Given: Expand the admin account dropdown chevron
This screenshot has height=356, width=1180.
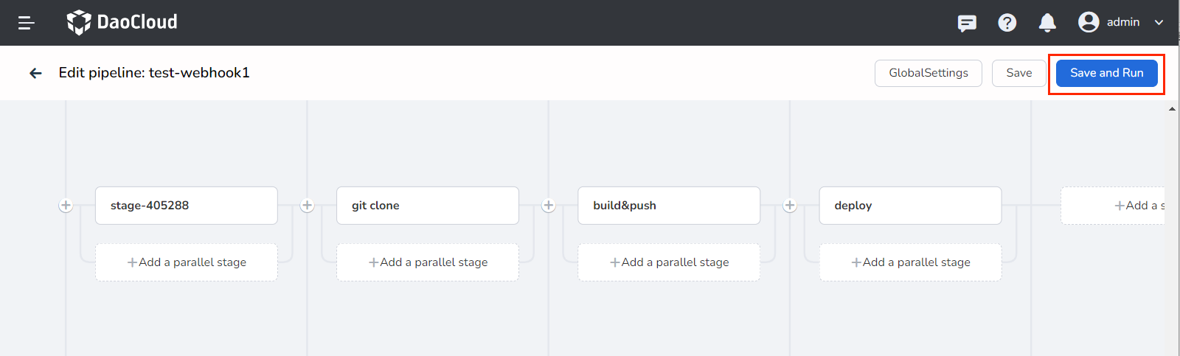Looking at the screenshot, I should click(1159, 22).
